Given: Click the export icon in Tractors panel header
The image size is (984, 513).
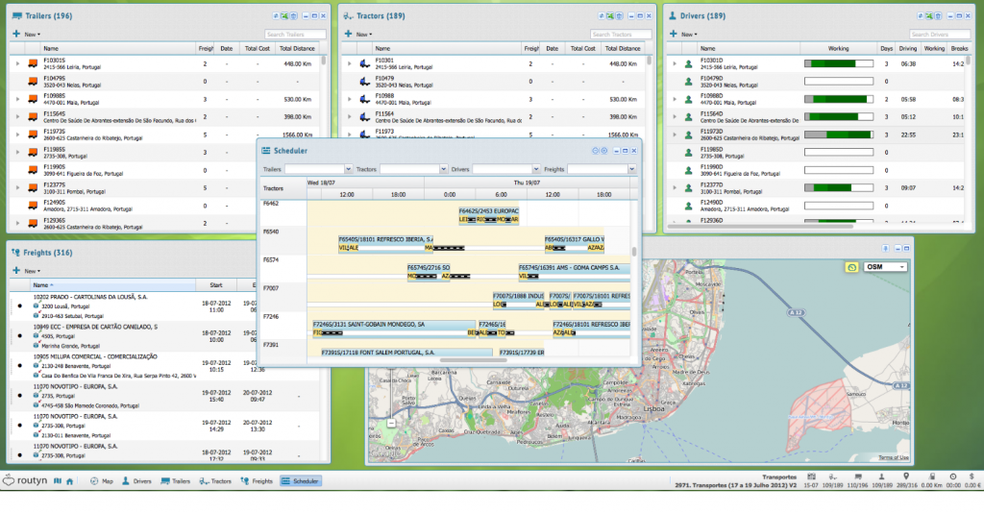Looking at the screenshot, I should click(609, 16).
